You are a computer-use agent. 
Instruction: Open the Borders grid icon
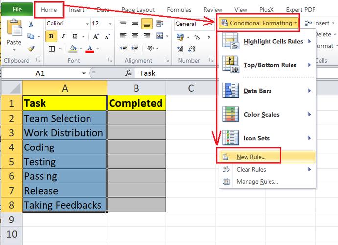coord(52,49)
